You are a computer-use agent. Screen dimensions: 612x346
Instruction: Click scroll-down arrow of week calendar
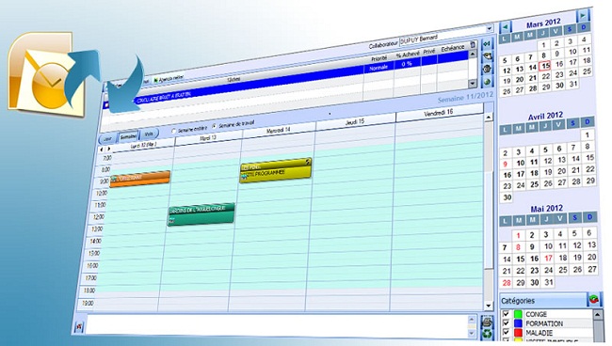(x=489, y=306)
